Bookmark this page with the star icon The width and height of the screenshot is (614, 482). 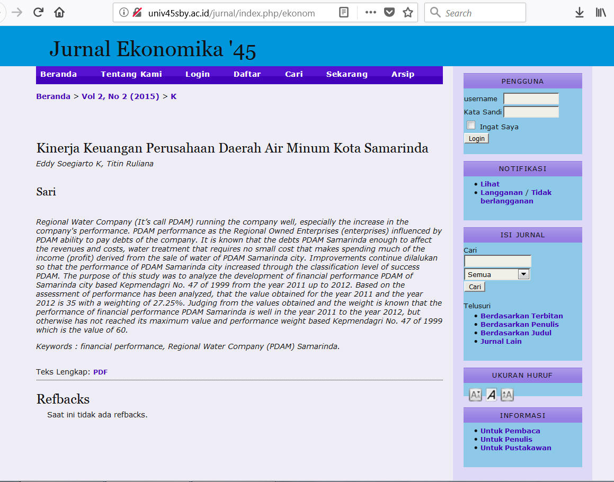[407, 13]
